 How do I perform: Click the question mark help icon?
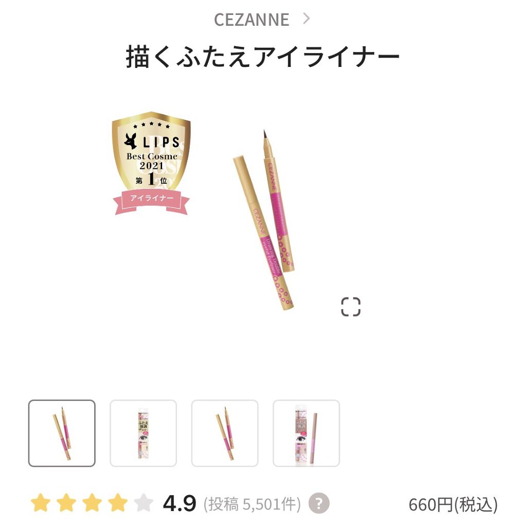tap(319, 503)
